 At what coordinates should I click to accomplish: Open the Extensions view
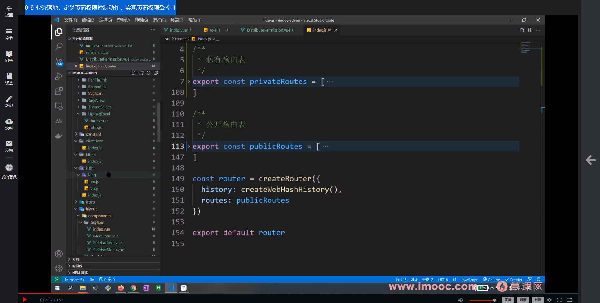tap(59, 91)
